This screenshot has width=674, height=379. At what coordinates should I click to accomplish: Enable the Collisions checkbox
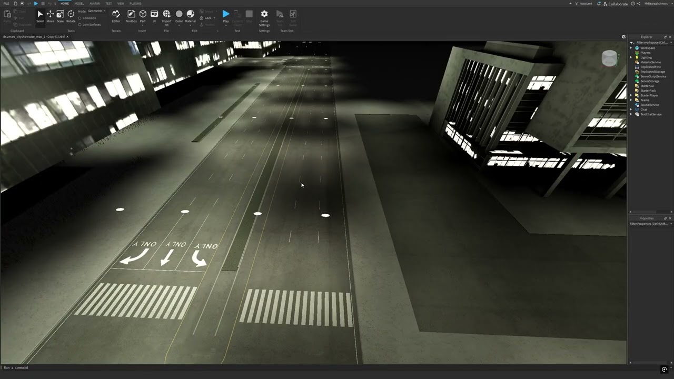coord(80,18)
